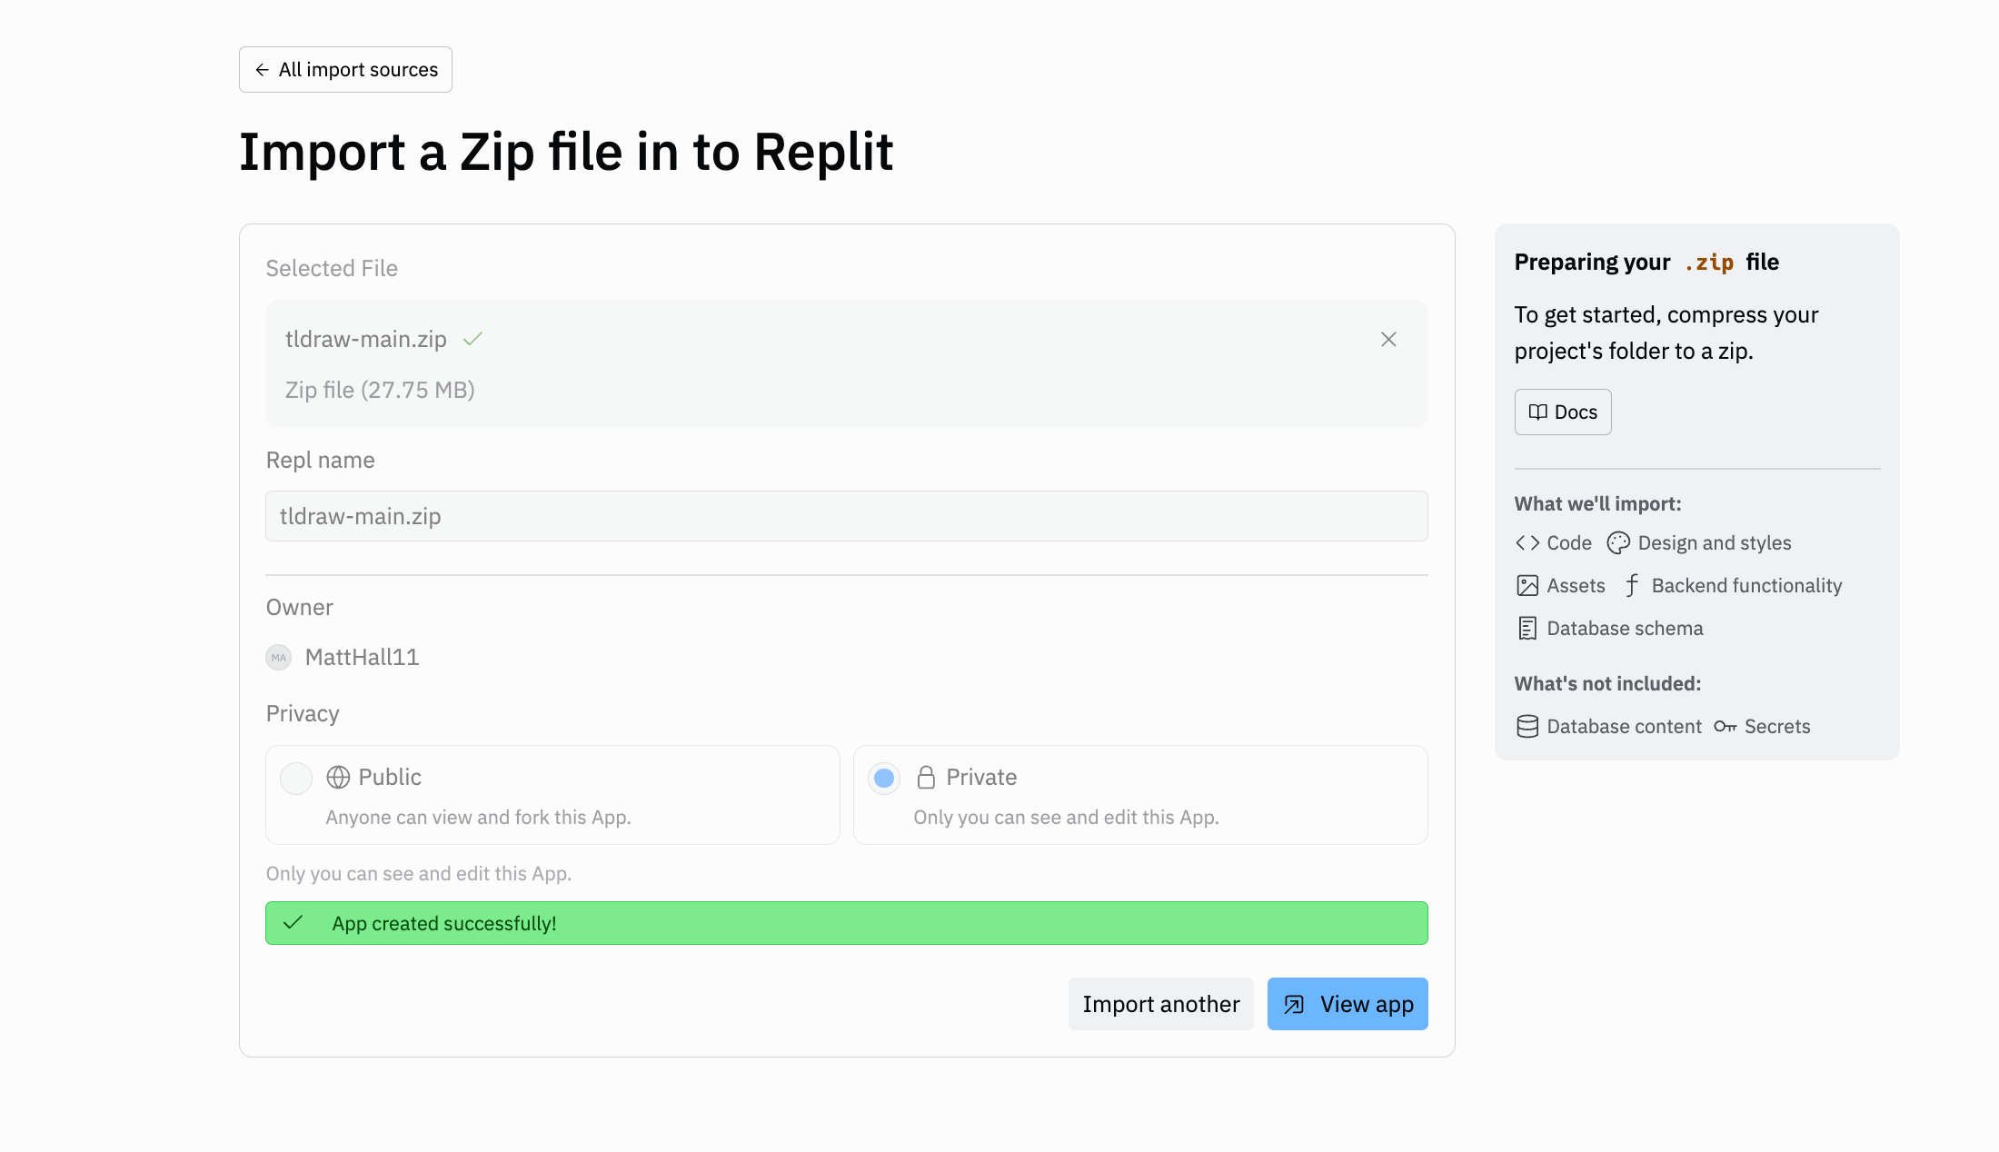Click the Repl name input field
1999x1152 pixels.
(846, 516)
